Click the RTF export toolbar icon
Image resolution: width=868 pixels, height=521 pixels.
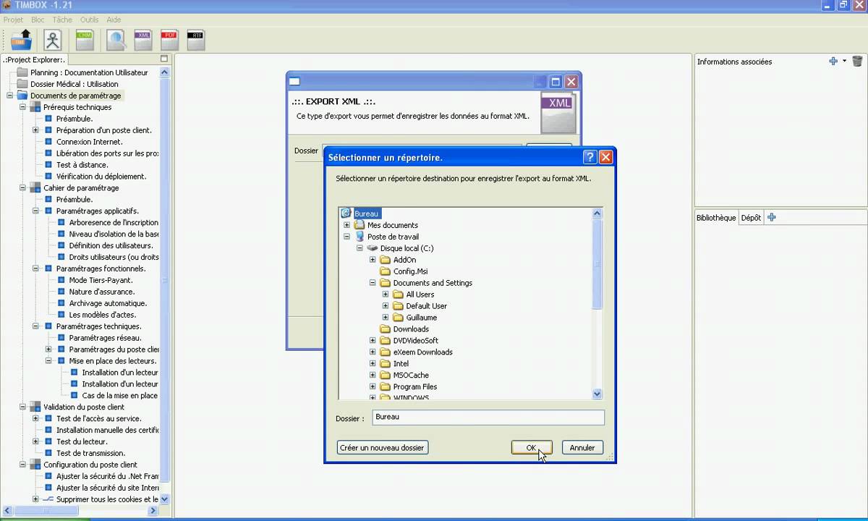(x=195, y=40)
